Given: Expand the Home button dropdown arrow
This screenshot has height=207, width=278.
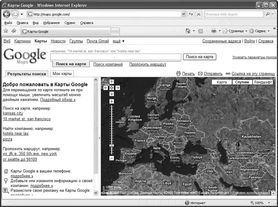Looking at the screenshot, I should coord(194,31).
